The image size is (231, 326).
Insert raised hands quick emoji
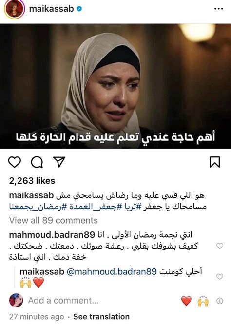(203, 301)
